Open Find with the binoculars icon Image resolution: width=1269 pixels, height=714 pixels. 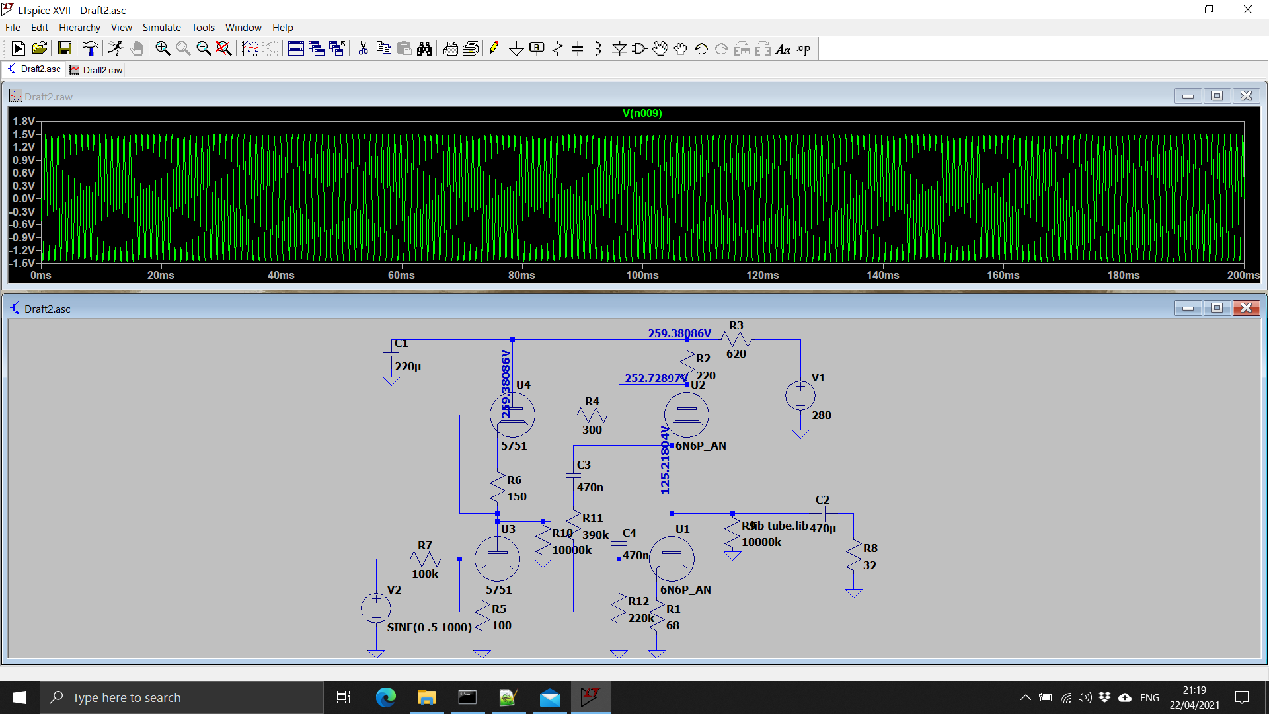(424, 48)
